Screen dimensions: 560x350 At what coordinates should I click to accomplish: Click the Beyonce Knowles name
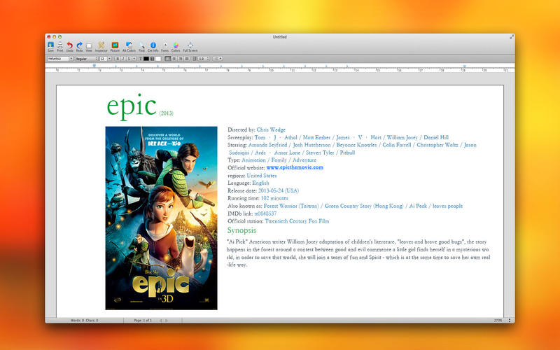tap(356, 145)
